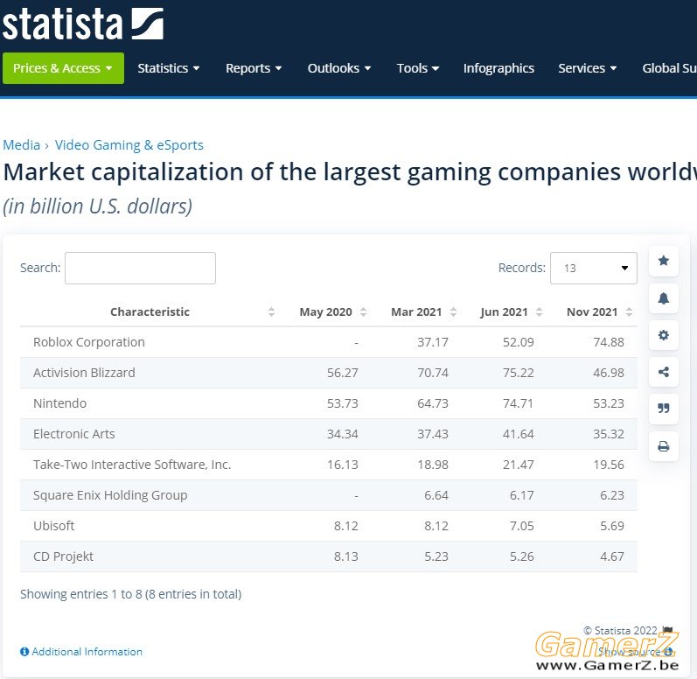Click Showing entries 1 to 8 text
The height and width of the screenshot is (679, 697).
(x=130, y=594)
